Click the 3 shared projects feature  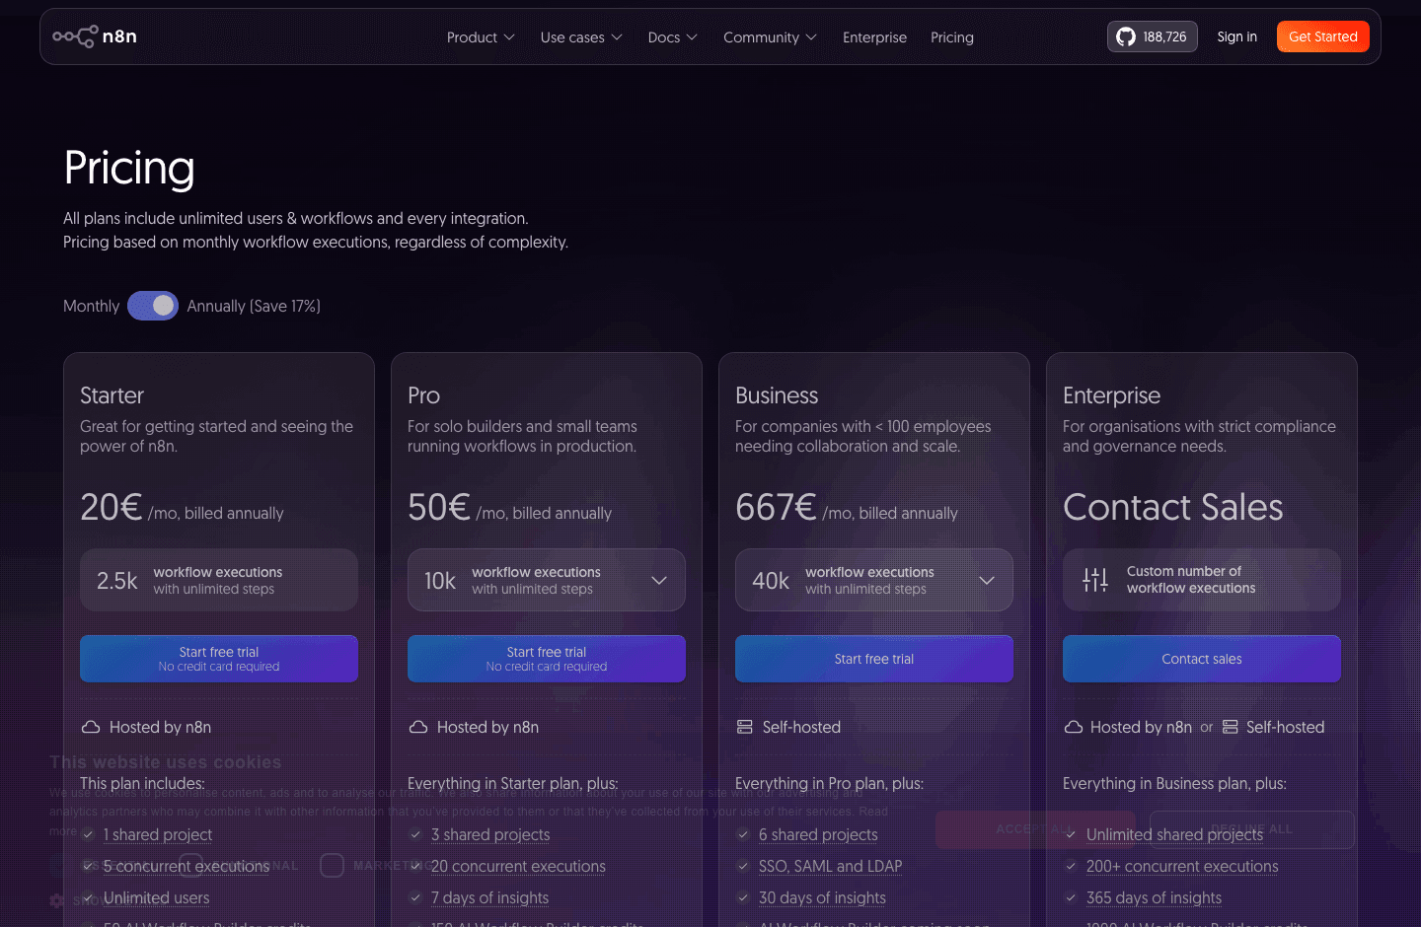click(x=490, y=834)
